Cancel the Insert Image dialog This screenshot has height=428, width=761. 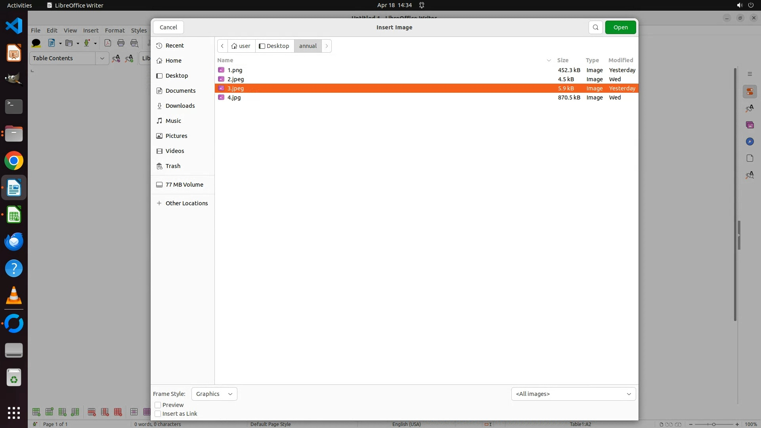coord(168,27)
